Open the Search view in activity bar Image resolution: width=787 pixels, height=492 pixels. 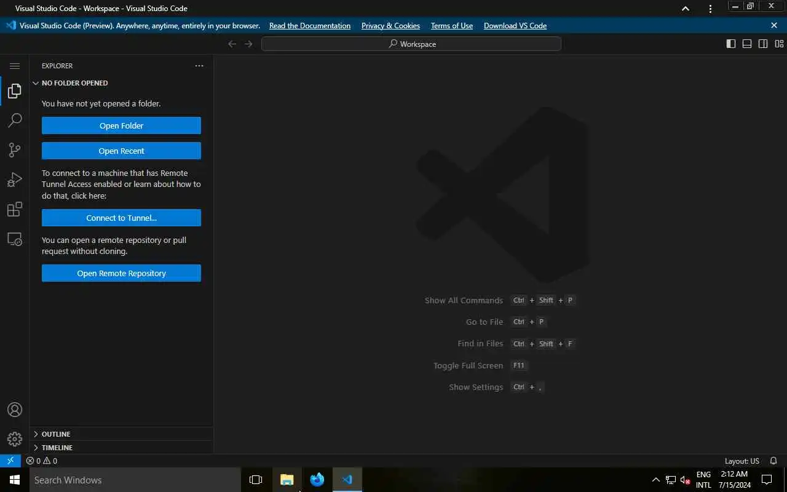(15, 121)
